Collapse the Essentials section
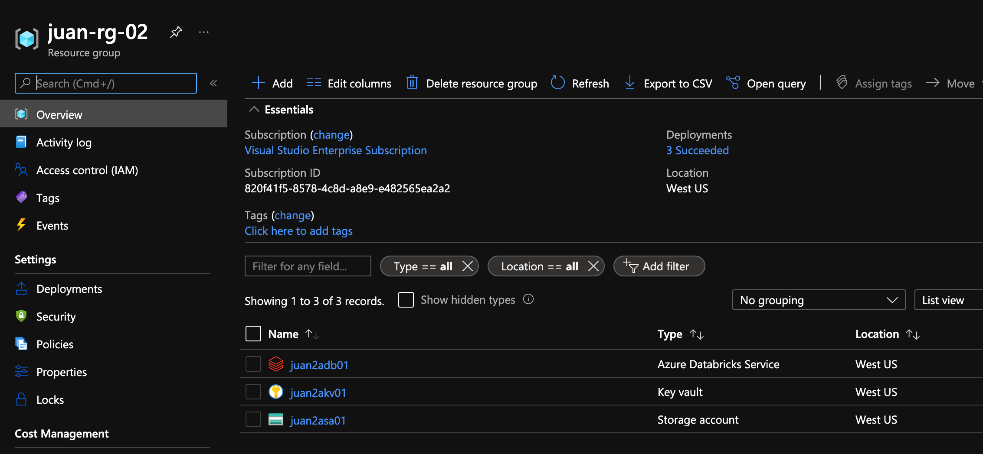 click(254, 109)
